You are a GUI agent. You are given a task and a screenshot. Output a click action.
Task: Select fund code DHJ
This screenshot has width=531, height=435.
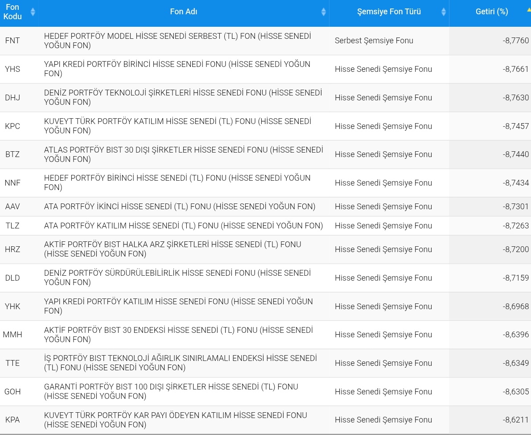coord(12,98)
